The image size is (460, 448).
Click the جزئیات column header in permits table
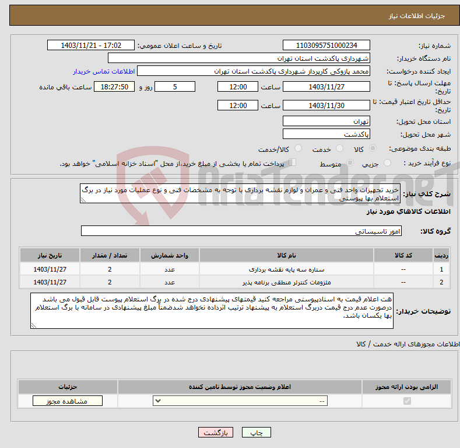coord(68,387)
